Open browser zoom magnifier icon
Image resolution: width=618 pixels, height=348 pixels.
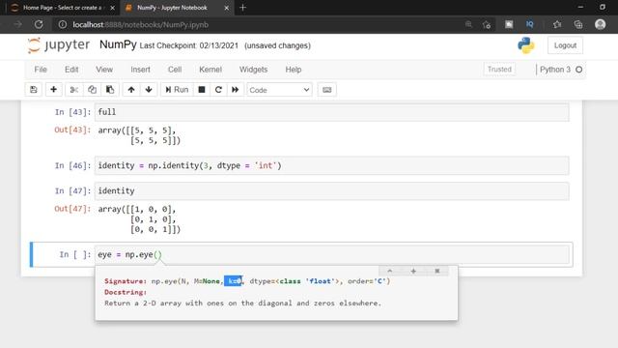(x=468, y=24)
